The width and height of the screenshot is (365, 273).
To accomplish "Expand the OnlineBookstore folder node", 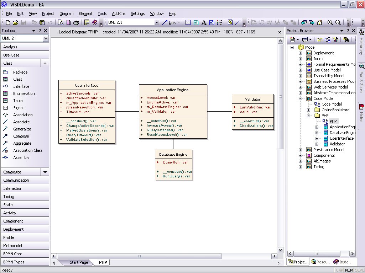I will tap(308, 110).
